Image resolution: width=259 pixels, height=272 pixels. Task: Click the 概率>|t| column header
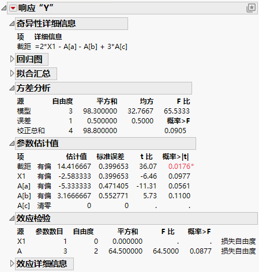[175, 157]
